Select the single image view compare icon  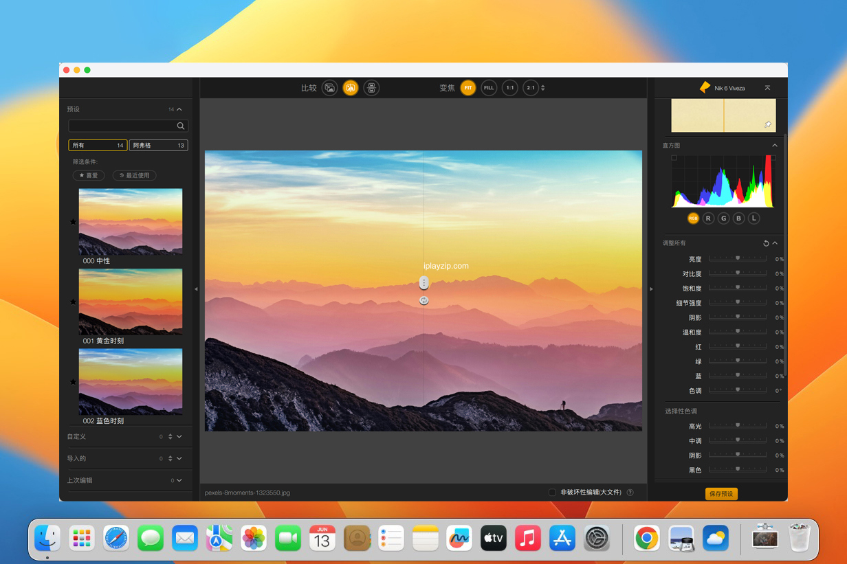tap(330, 88)
